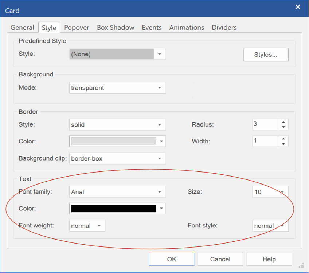Open the Background Mode dropdown
309x273 pixels.
click(160, 88)
